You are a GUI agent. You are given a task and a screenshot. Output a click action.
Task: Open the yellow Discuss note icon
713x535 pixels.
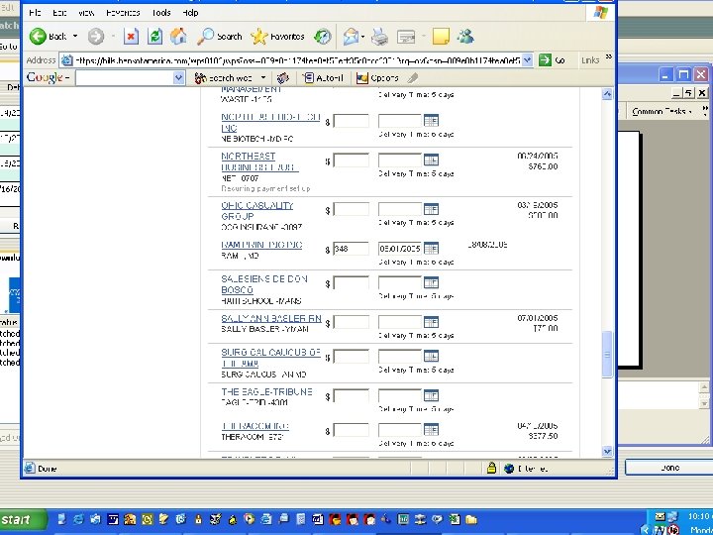pos(441,37)
